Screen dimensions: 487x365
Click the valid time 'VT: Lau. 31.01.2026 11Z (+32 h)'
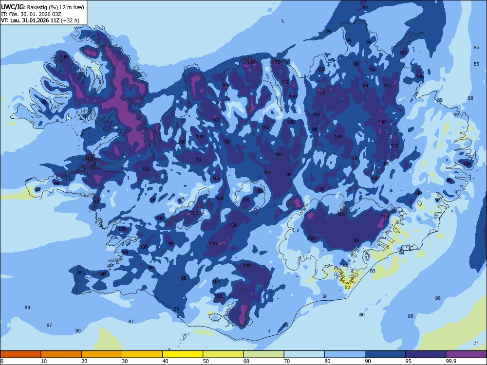click(40, 21)
